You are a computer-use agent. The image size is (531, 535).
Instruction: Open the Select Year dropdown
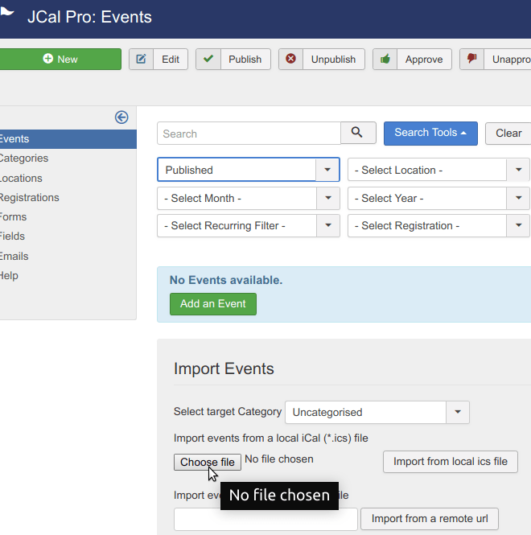(438, 198)
